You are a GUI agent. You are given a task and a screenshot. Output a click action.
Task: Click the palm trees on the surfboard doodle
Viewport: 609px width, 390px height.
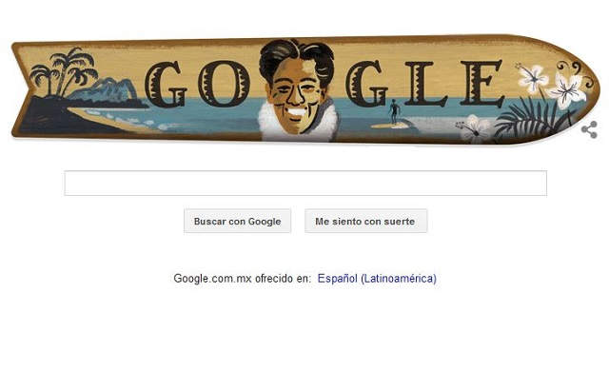pos(65,71)
